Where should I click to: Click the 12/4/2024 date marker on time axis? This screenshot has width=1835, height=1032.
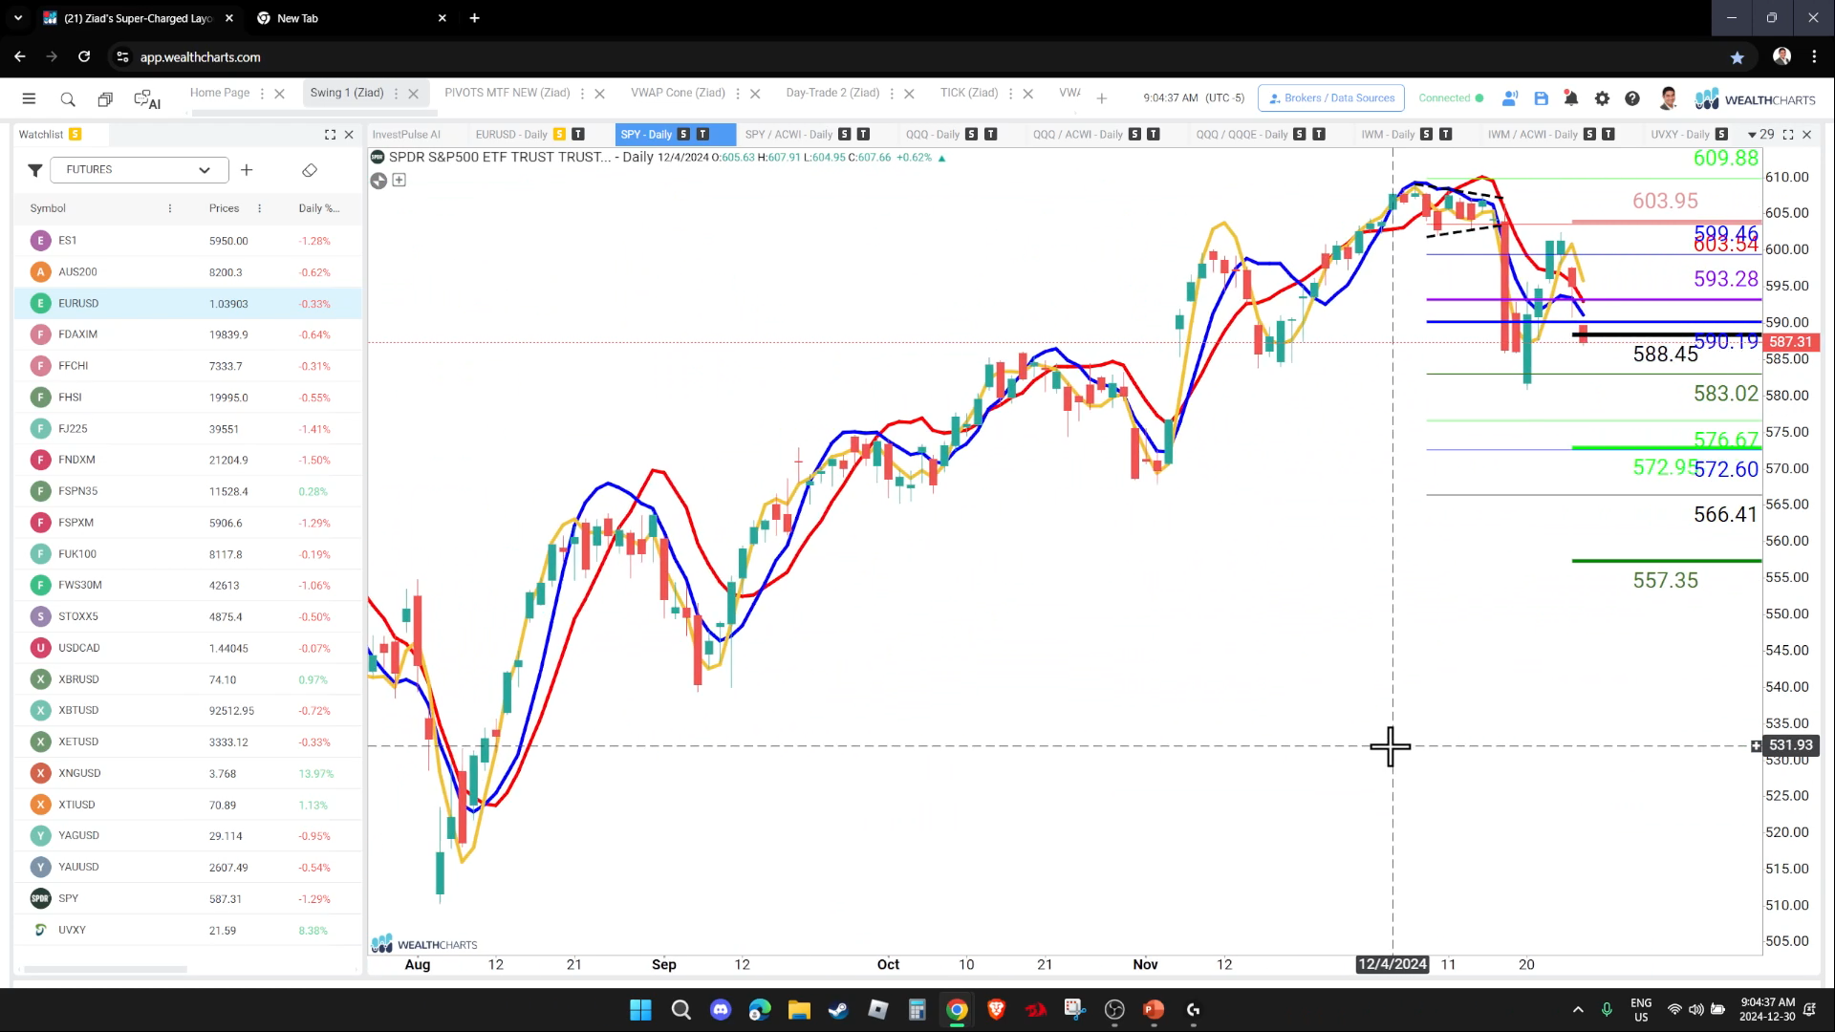(1392, 964)
